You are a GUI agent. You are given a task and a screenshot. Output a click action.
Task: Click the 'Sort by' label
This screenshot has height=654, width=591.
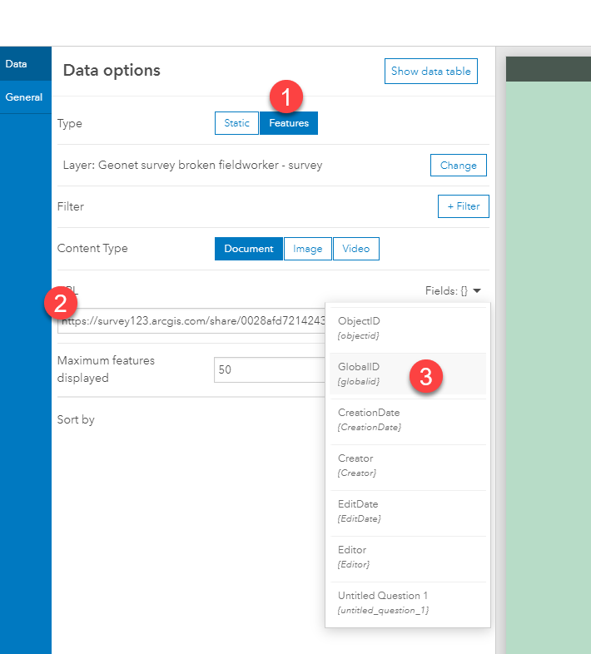tap(76, 419)
